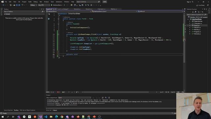Viewport: 211px width, 119px height.
Task: Switch to the IAbility.cs editor tab
Action: click(x=114, y=9)
